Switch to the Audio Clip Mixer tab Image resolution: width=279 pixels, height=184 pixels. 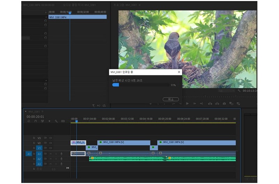pos(80,5)
